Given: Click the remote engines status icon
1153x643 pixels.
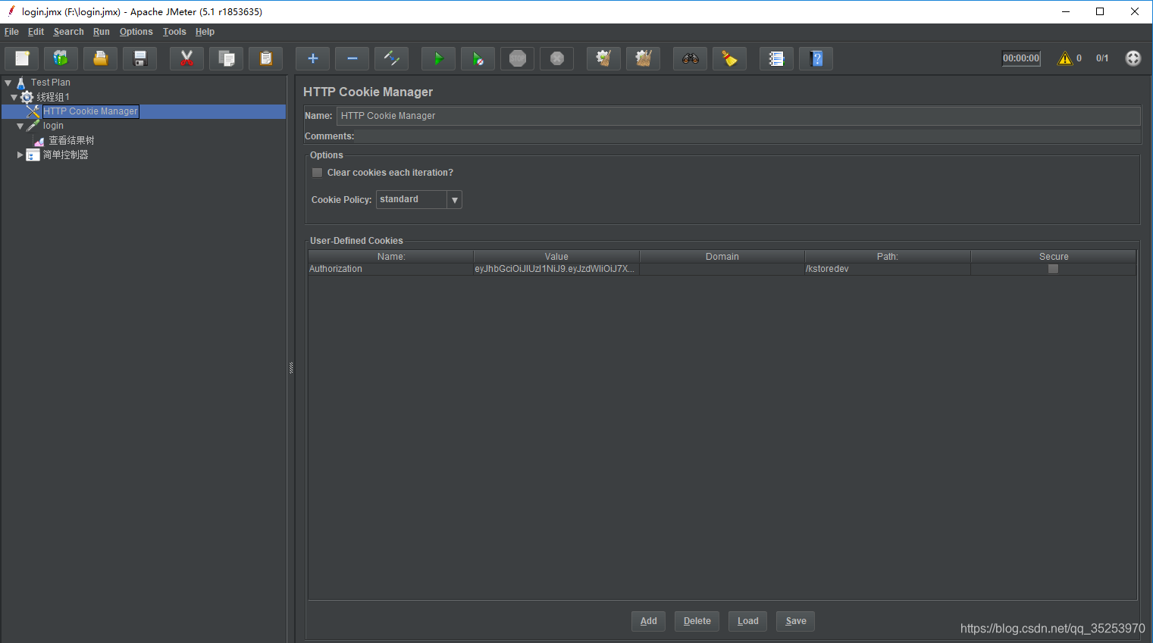Looking at the screenshot, I should point(1133,58).
